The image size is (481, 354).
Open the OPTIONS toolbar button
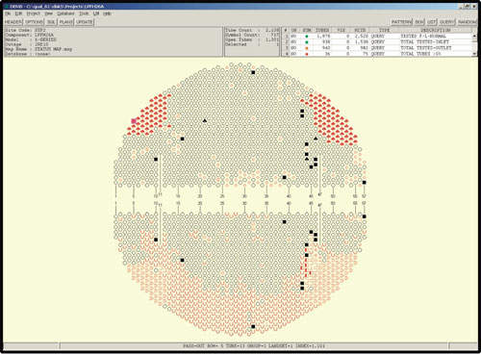coord(35,22)
